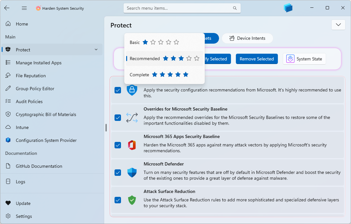Click the Cryptographic Bill of Materials shield icon

8,114
